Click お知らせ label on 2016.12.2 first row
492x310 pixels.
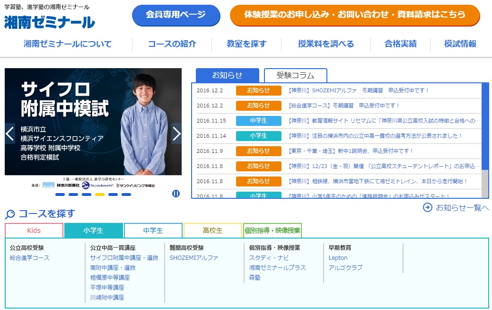[x=259, y=90]
